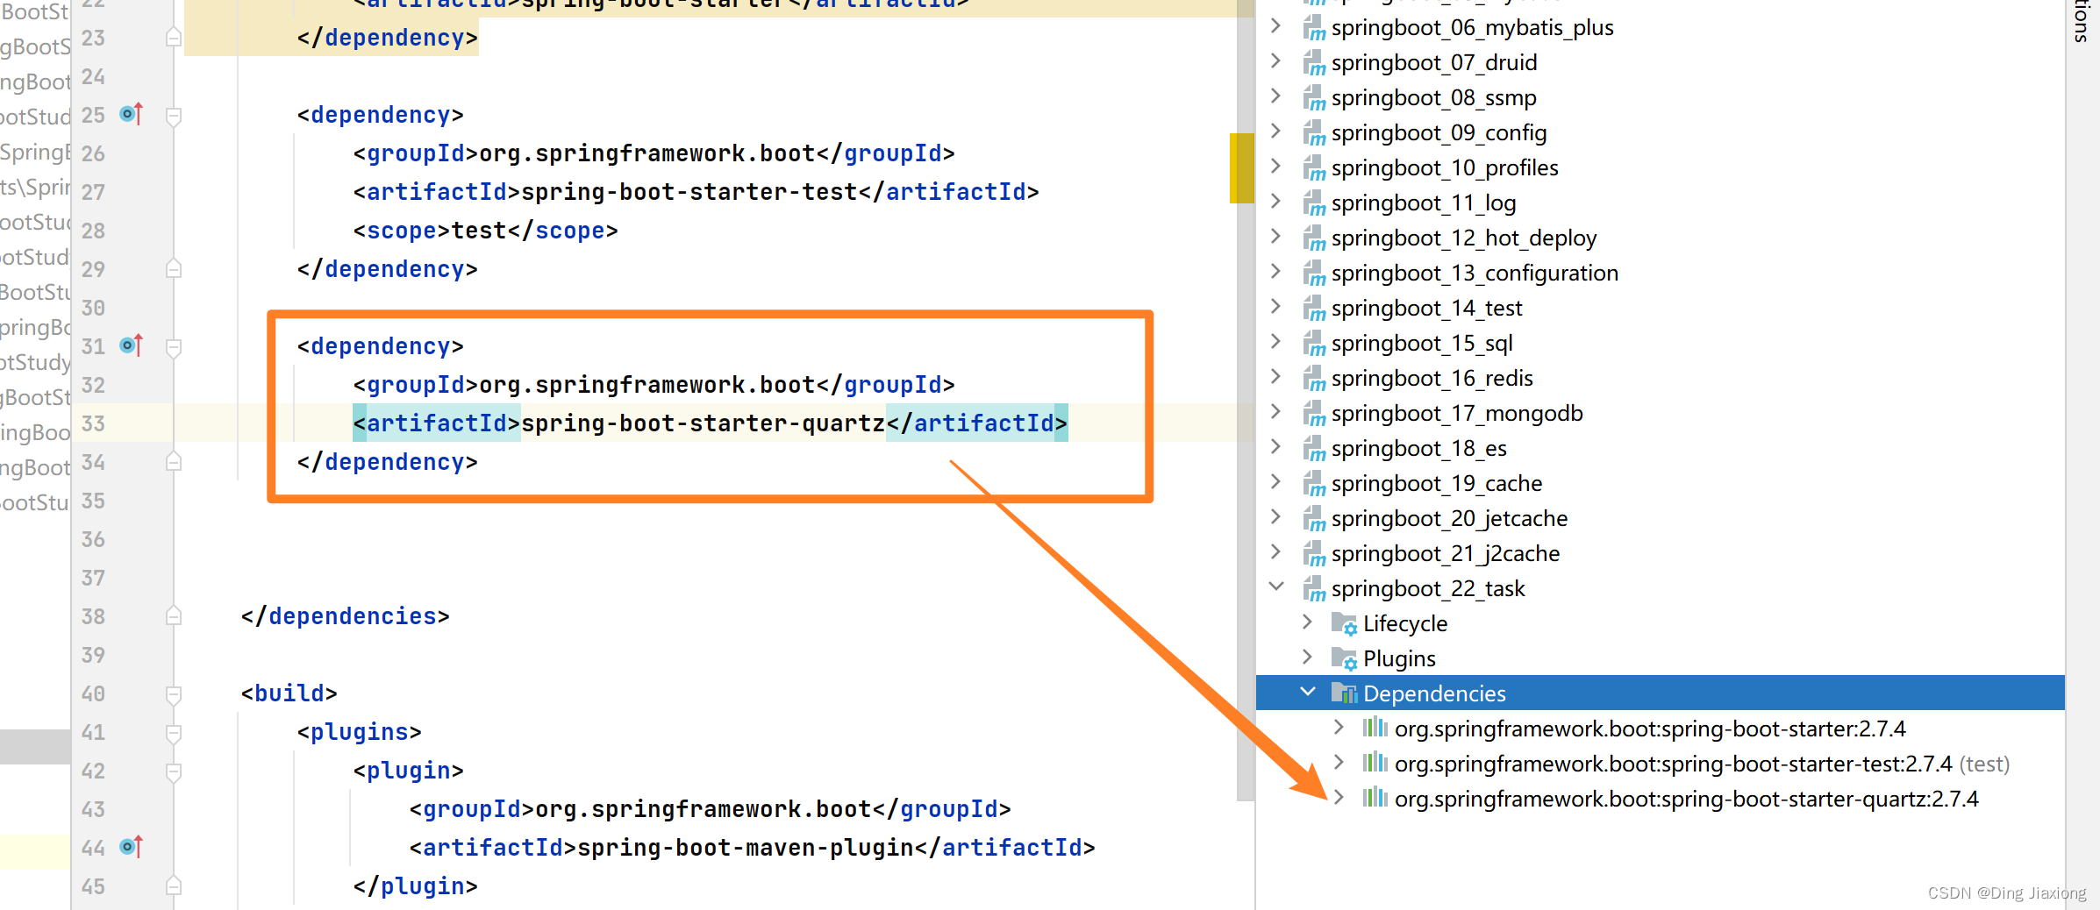Viewport: 2100px width, 910px height.
Task: Click Maven module icon for springboot_07_druid
Action: coord(1314,63)
